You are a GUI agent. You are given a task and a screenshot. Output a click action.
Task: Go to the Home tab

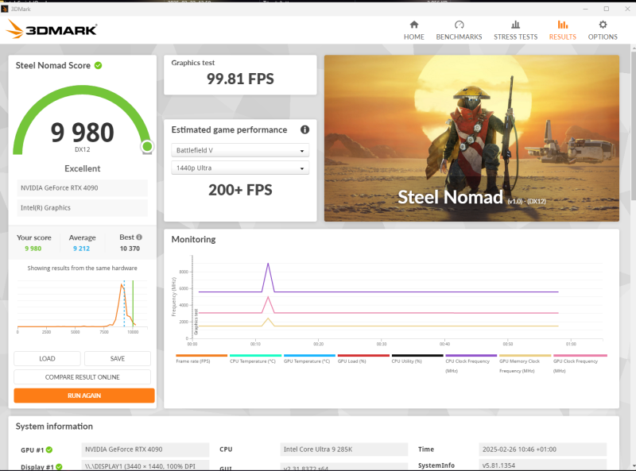[x=413, y=30]
